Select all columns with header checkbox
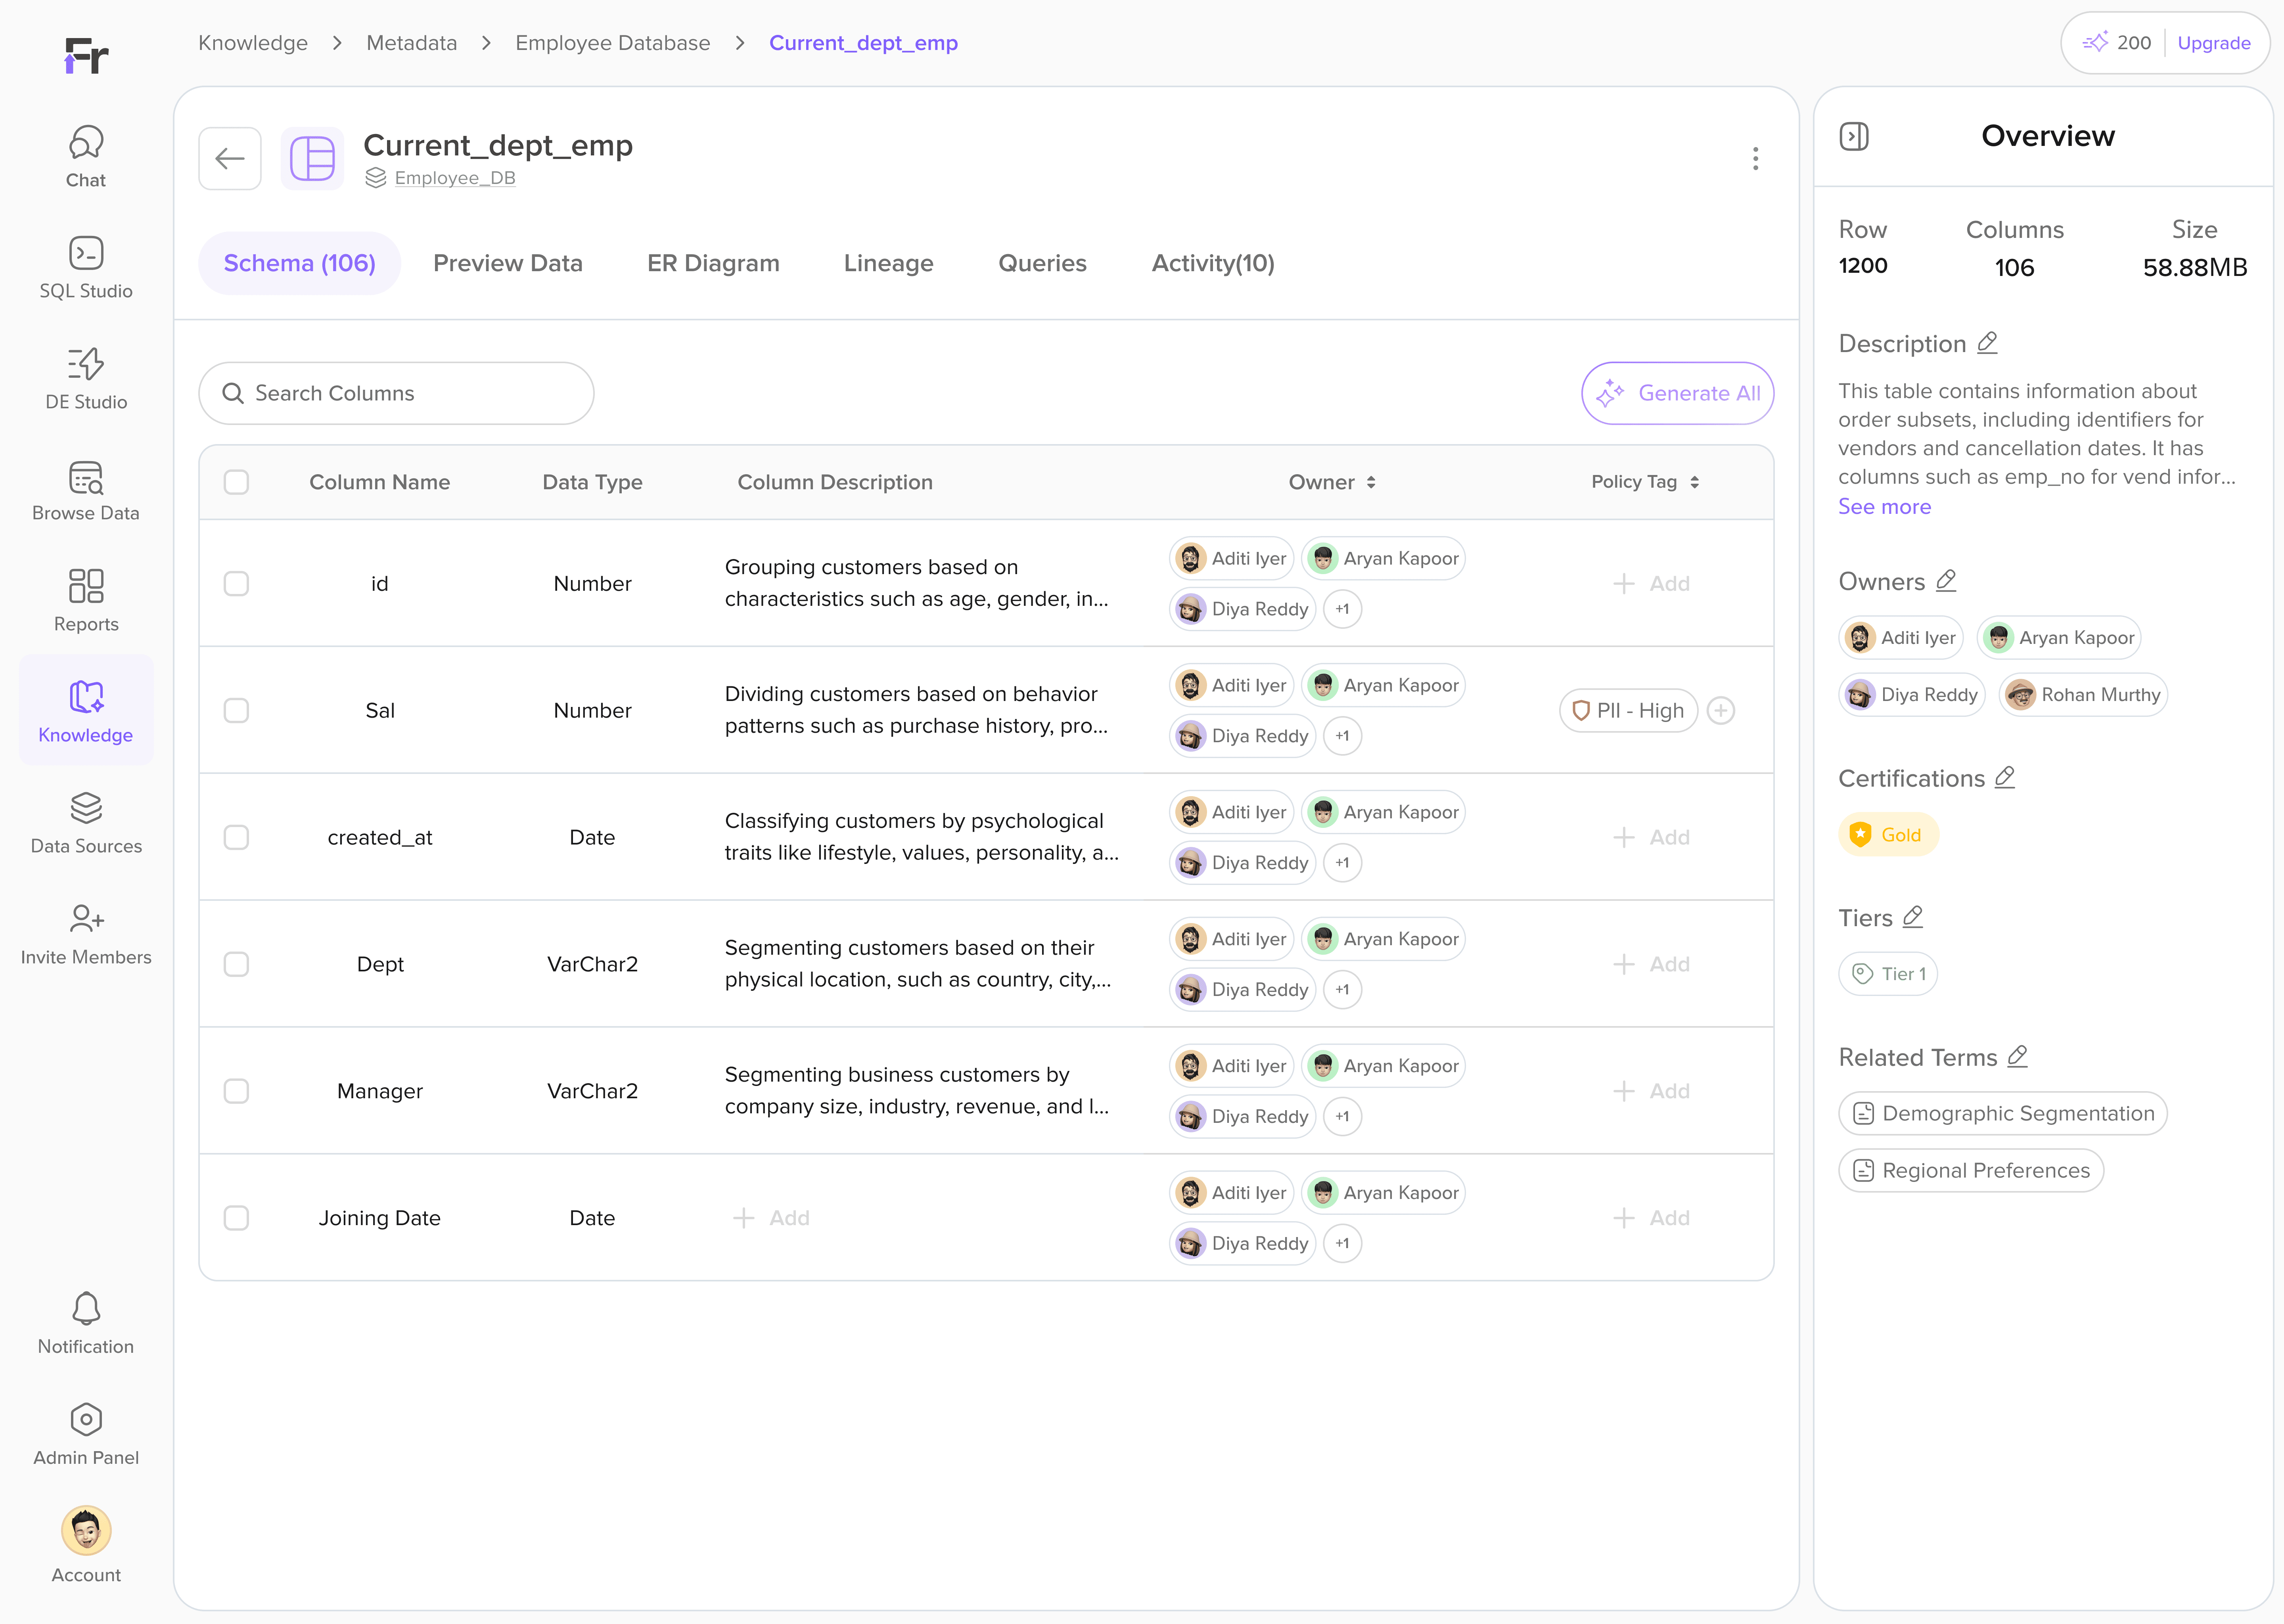2284x1624 pixels. pos(236,482)
